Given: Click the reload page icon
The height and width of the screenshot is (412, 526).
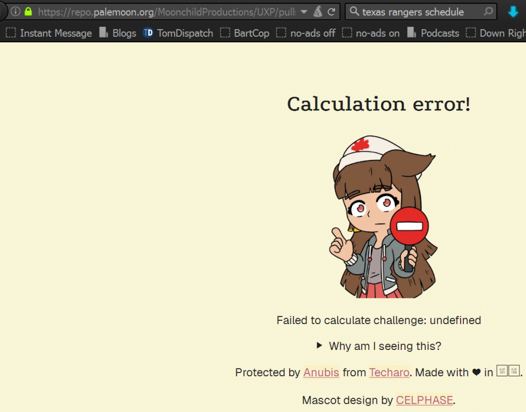Looking at the screenshot, I should pos(331,12).
